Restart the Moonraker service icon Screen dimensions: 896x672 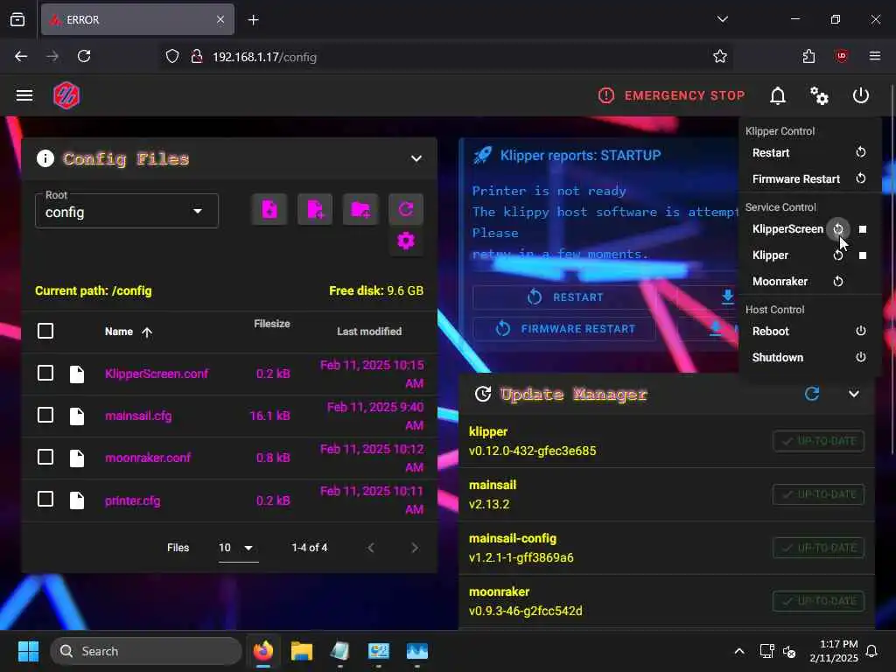[x=837, y=281]
